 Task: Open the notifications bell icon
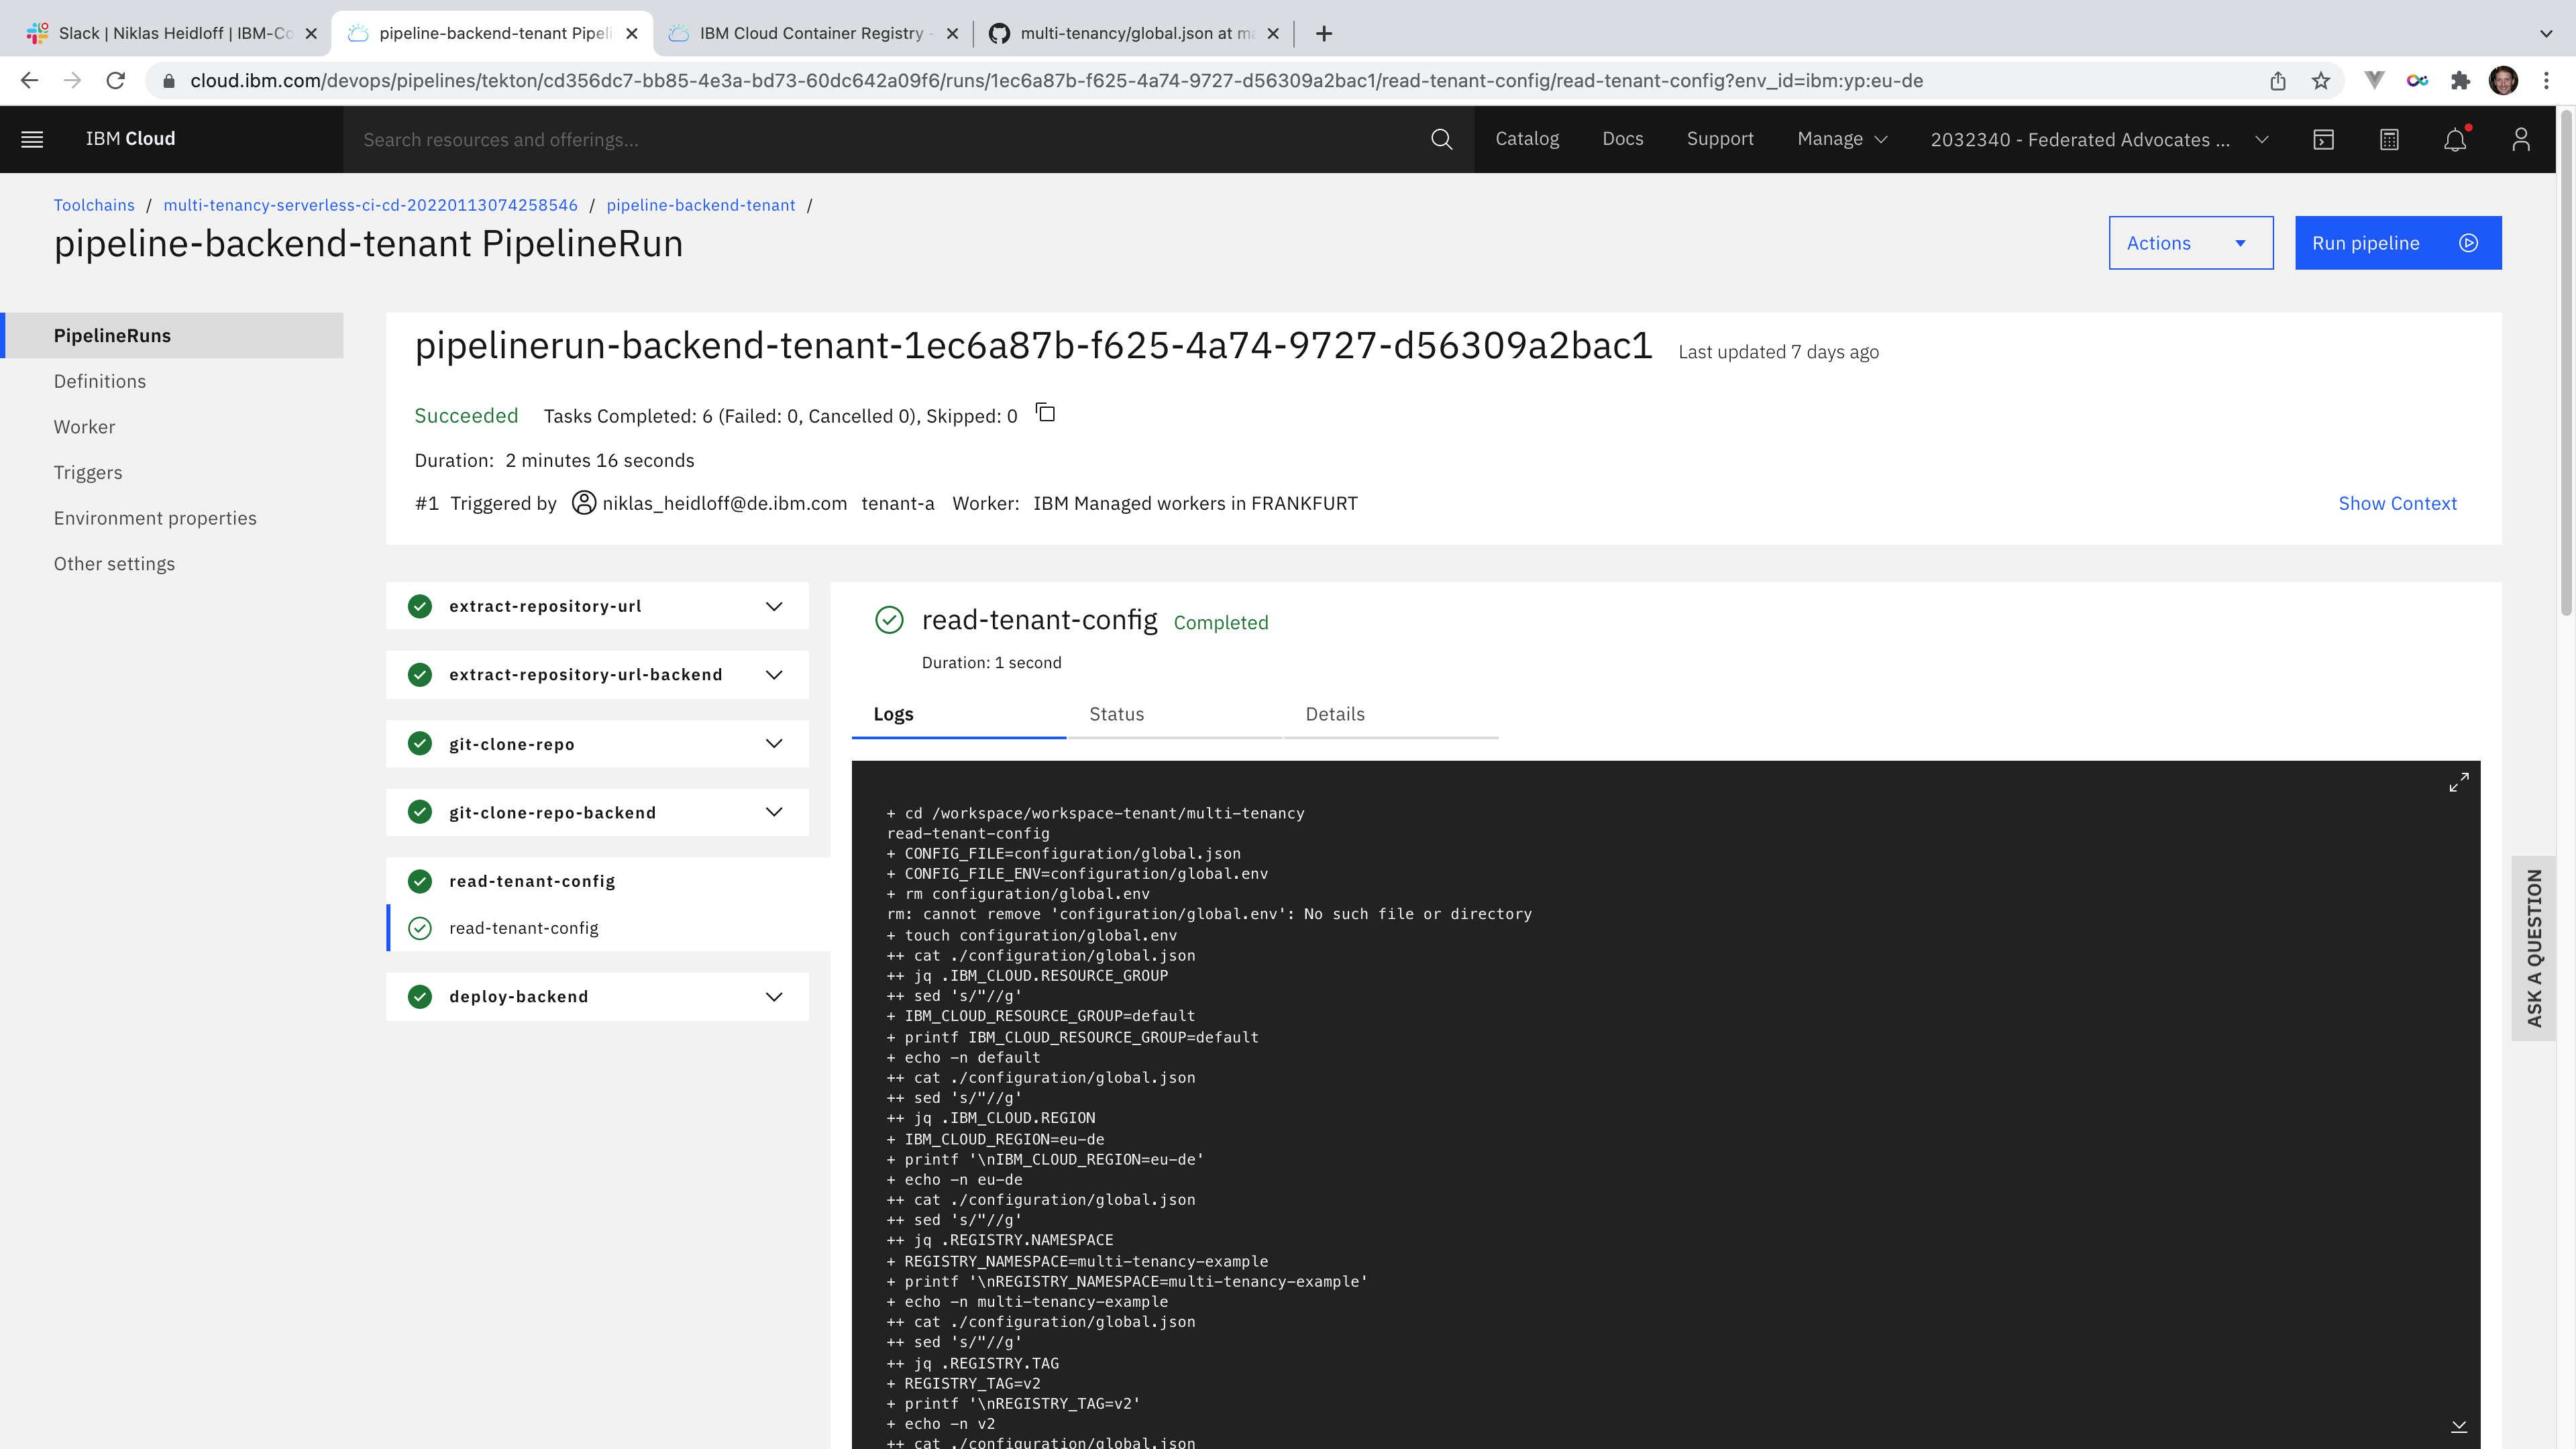(2455, 139)
